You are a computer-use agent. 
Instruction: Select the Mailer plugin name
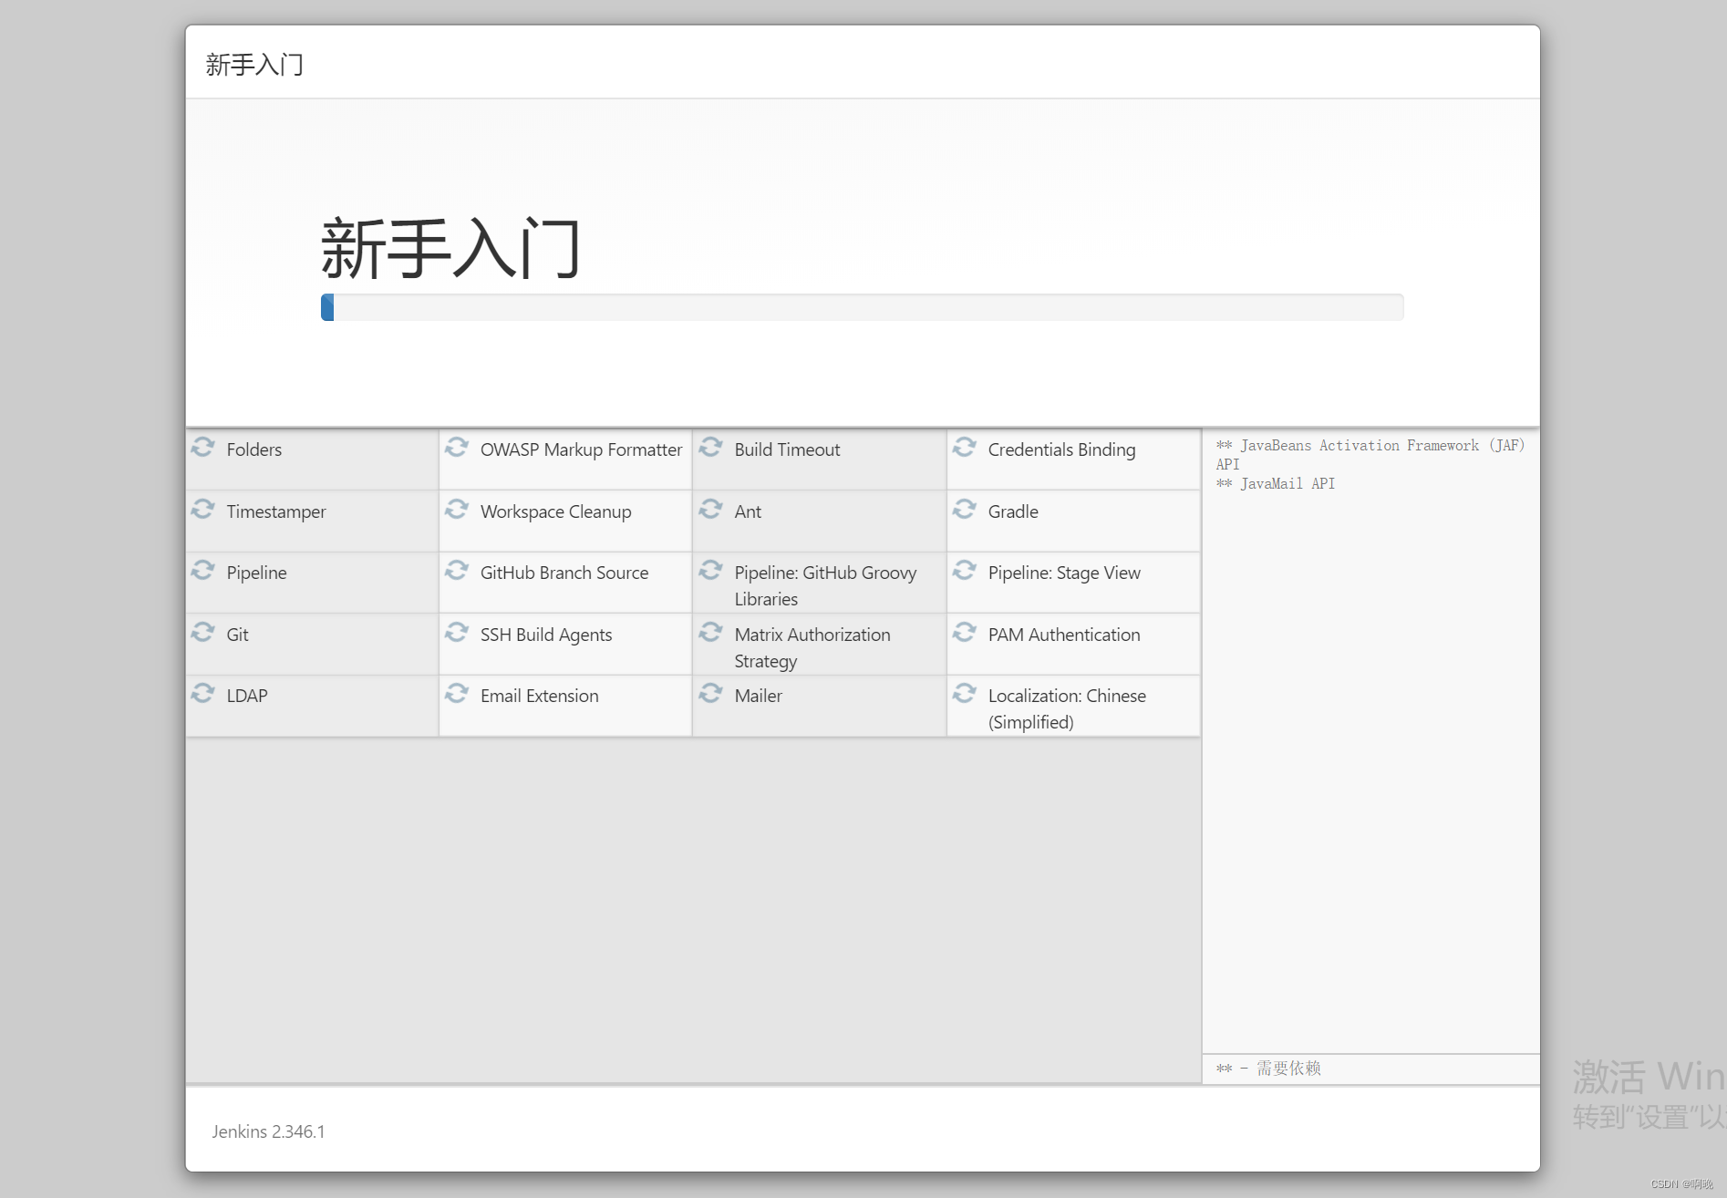pos(758,696)
